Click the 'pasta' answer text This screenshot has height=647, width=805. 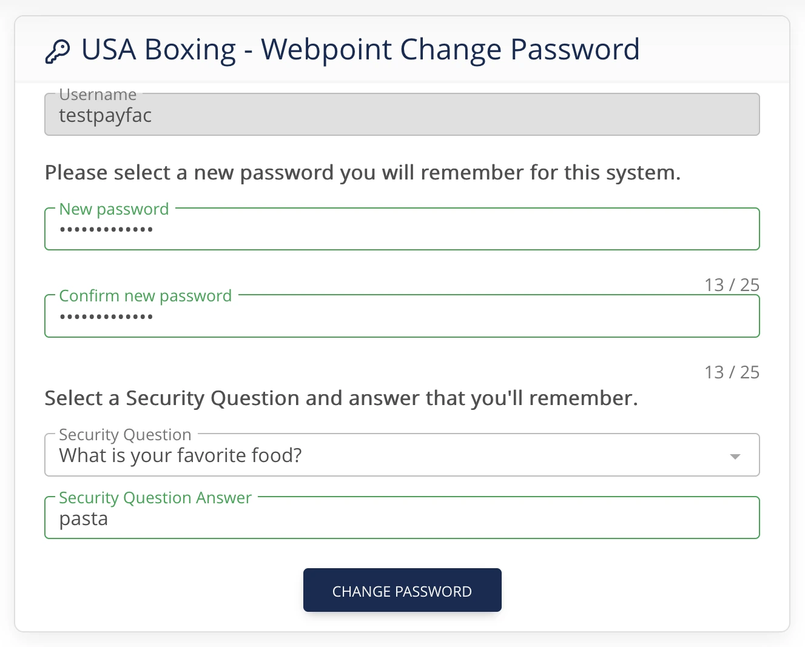(x=84, y=520)
